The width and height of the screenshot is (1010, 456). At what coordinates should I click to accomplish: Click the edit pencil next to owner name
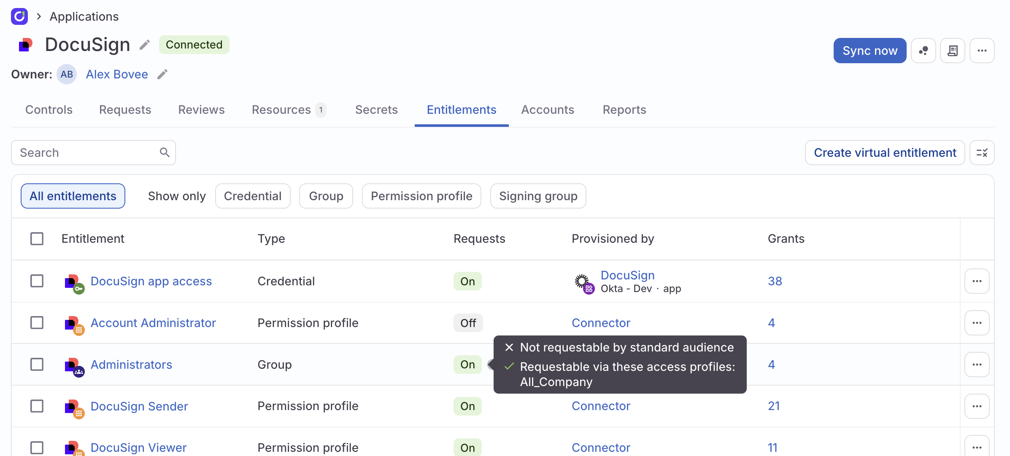coord(163,74)
